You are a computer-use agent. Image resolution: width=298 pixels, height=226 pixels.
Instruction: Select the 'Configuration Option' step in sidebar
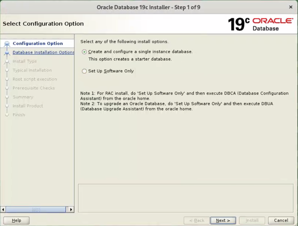[38, 44]
